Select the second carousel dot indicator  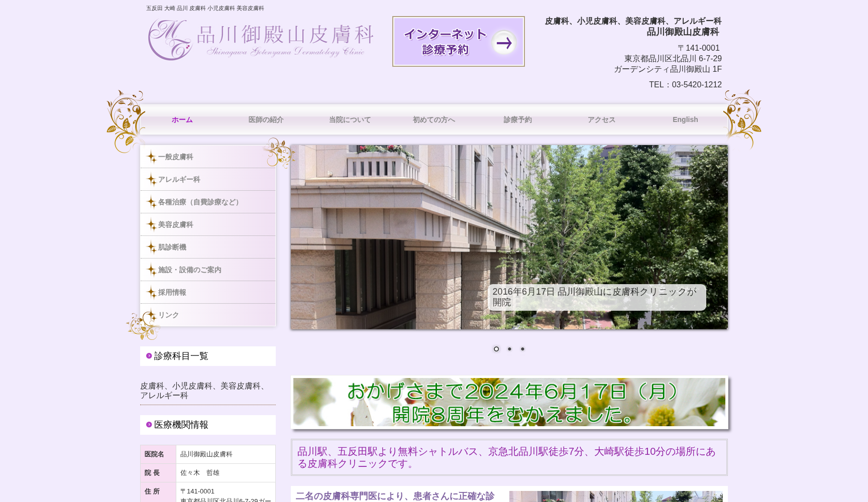(x=509, y=348)
